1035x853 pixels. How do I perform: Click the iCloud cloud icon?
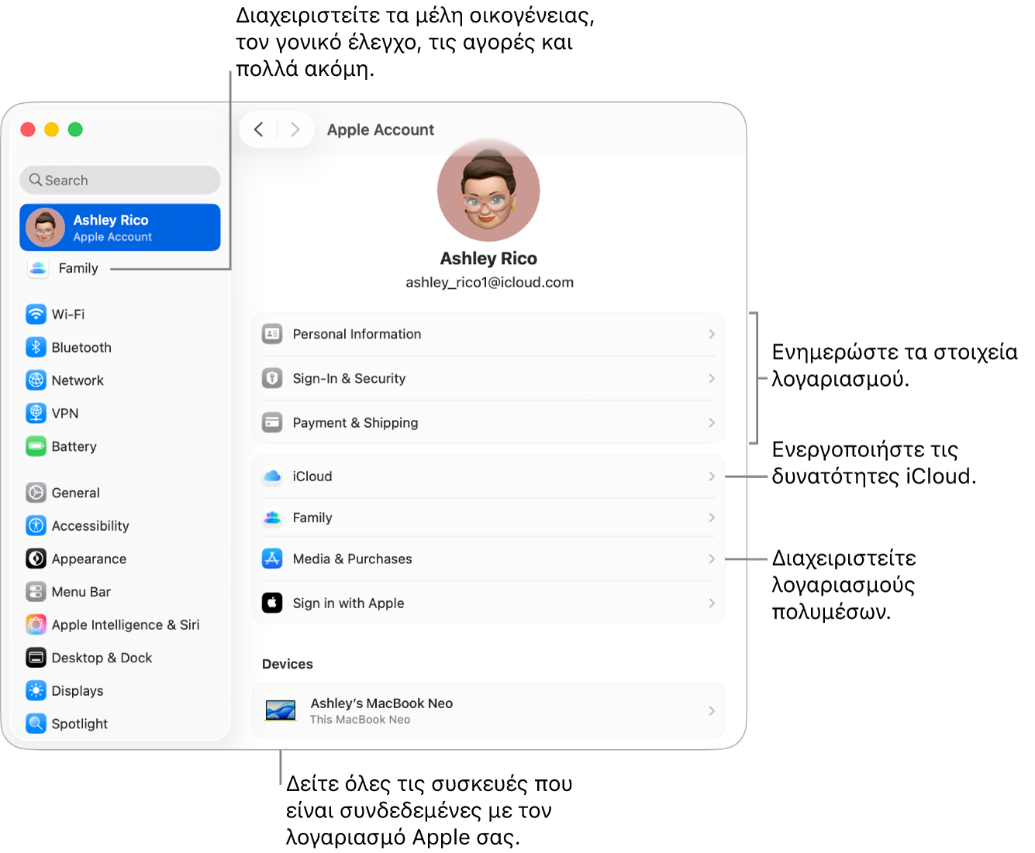(x=272, y=476)
